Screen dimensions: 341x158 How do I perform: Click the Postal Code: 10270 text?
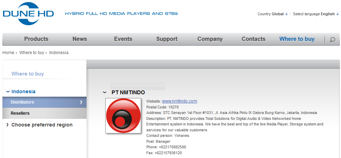(162, 107)
